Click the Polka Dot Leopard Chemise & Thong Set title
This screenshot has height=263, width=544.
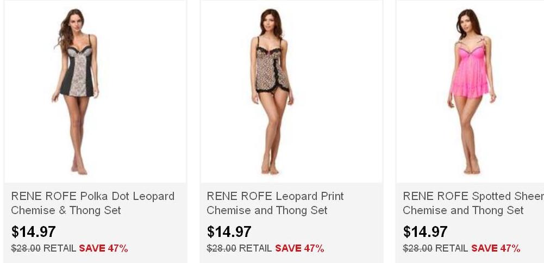click(x=93, y=203)
